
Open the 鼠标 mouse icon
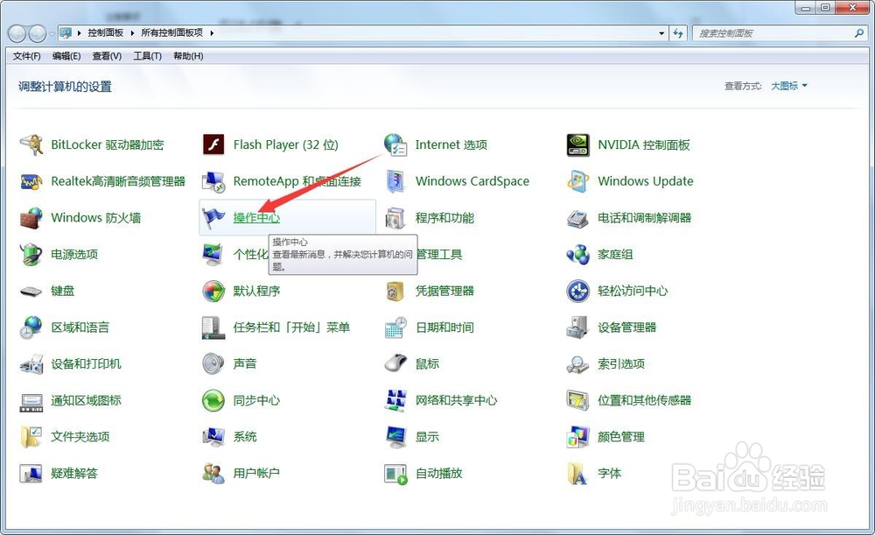click(395, 363)
